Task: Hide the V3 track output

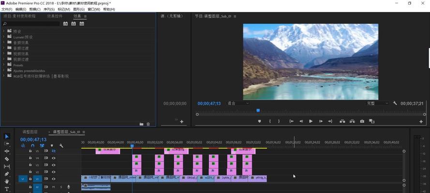Action: tap(54, 165)
